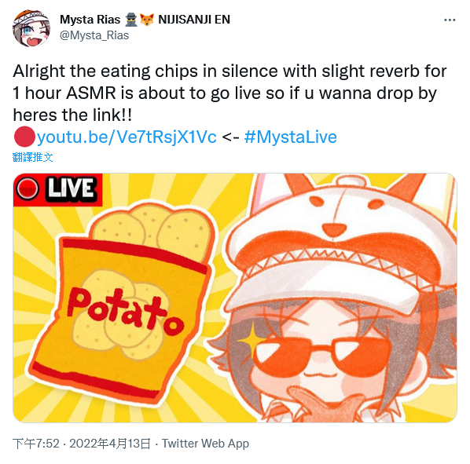Click the LIVE badge on the thumbnail
470x464 pixels.
tap(57, 189)
